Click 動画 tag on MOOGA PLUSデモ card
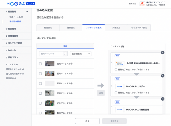The width and height of the screenshot is (171, 126). (117, 79)
